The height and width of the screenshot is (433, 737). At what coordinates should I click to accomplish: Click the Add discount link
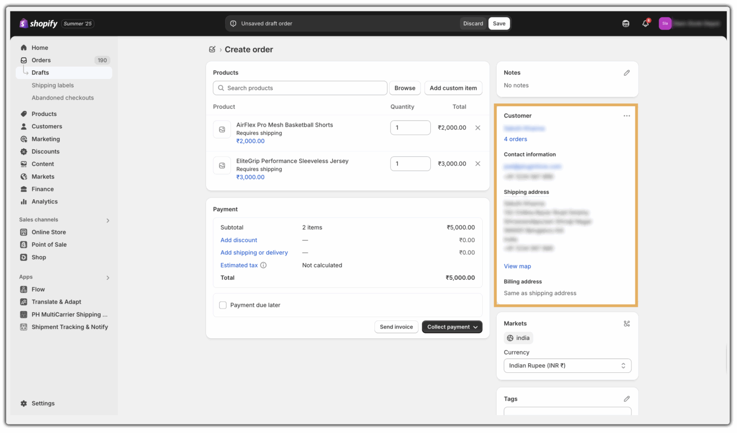(239, 240)
